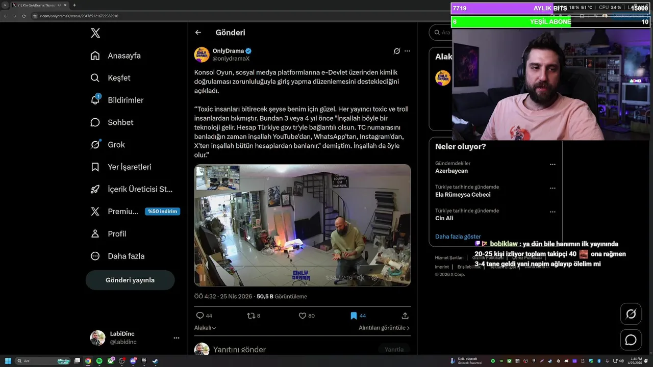This screenshot has height=367, width=653.
Task: Expand the tab search dropdown arrow
Action: 5,5
